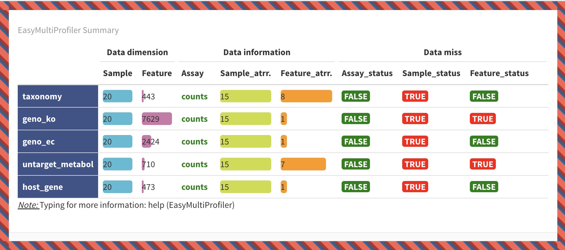Click taxonomy's red TRUE Sample_status badge
The height and width of the screenshot is (250, 565).
point(415,96)
